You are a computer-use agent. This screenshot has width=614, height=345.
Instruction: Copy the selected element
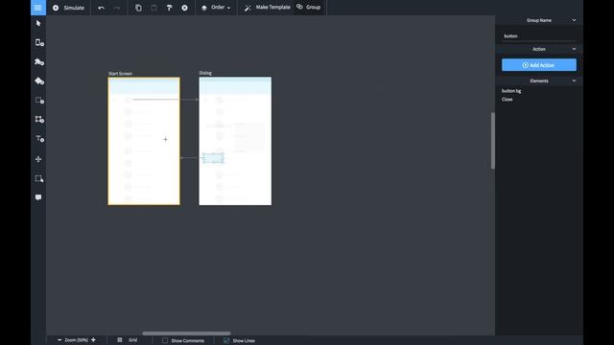coord(138,8)
